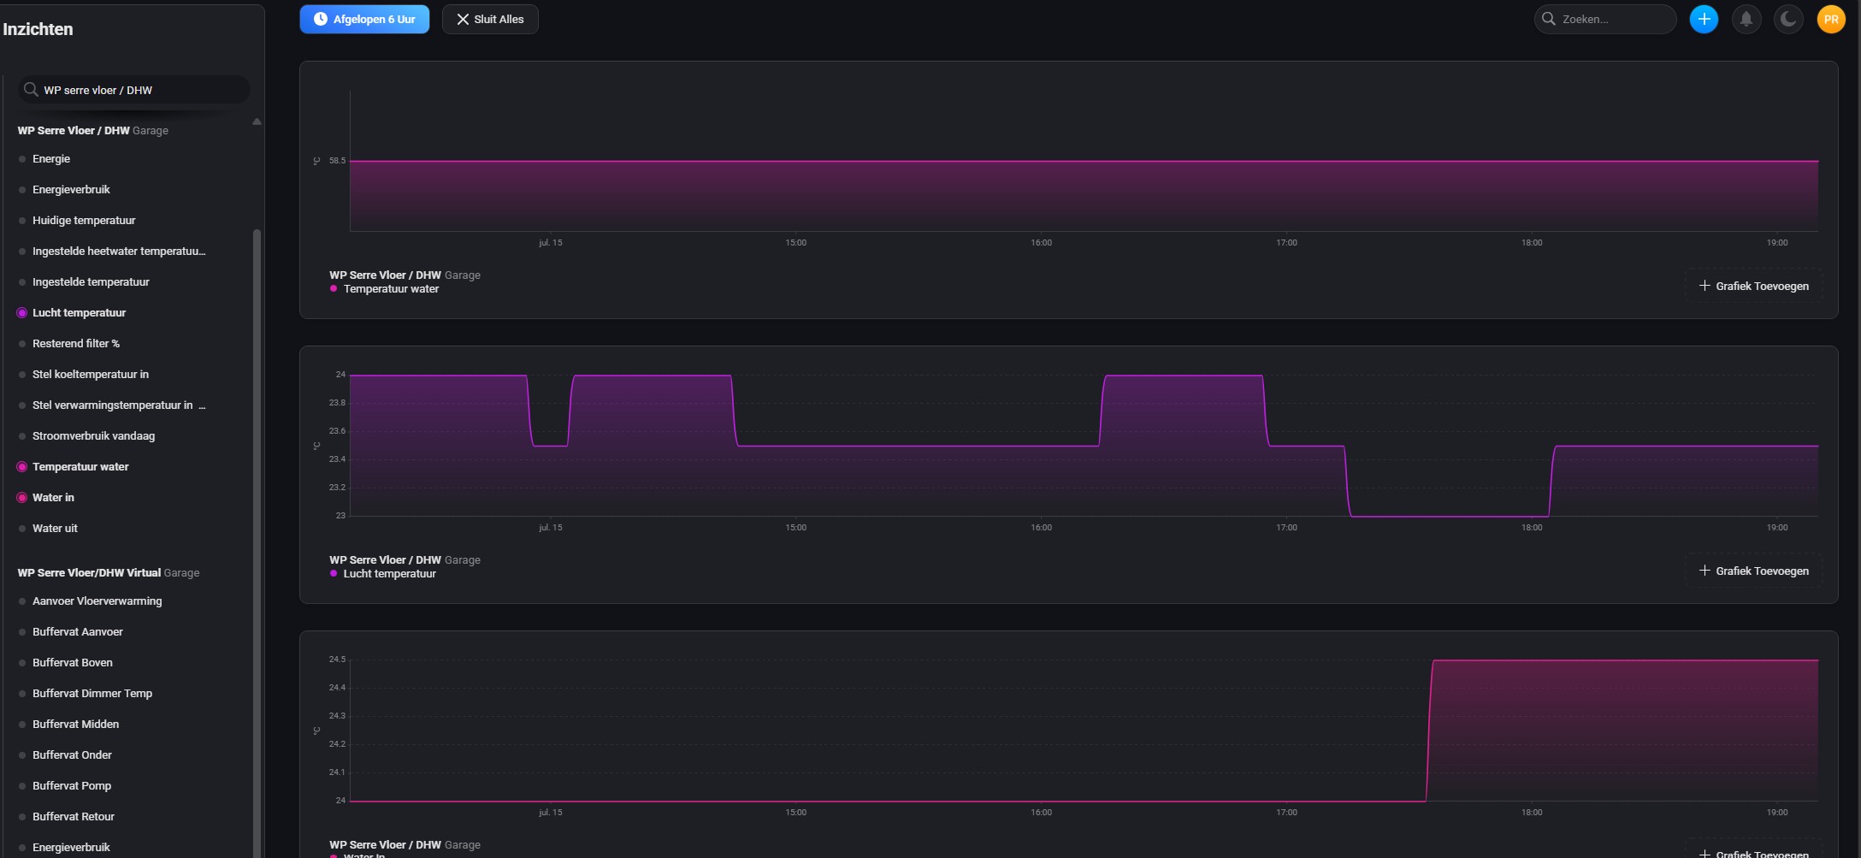Enable the Stel verwarmingstemperatuur in insight

point(119,405)
